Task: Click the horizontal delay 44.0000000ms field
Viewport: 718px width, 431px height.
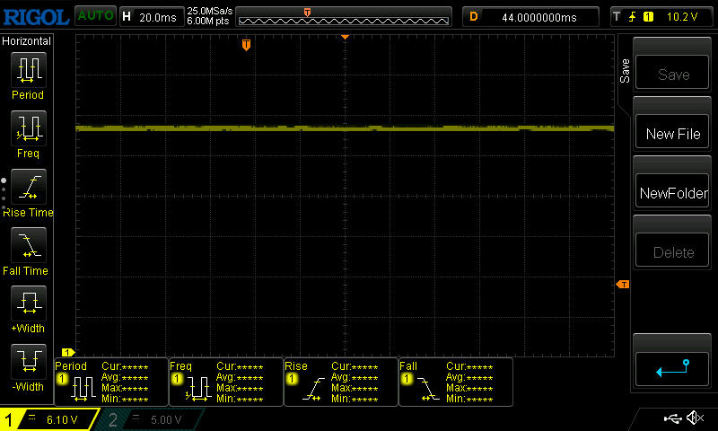Action: point(531,16)
